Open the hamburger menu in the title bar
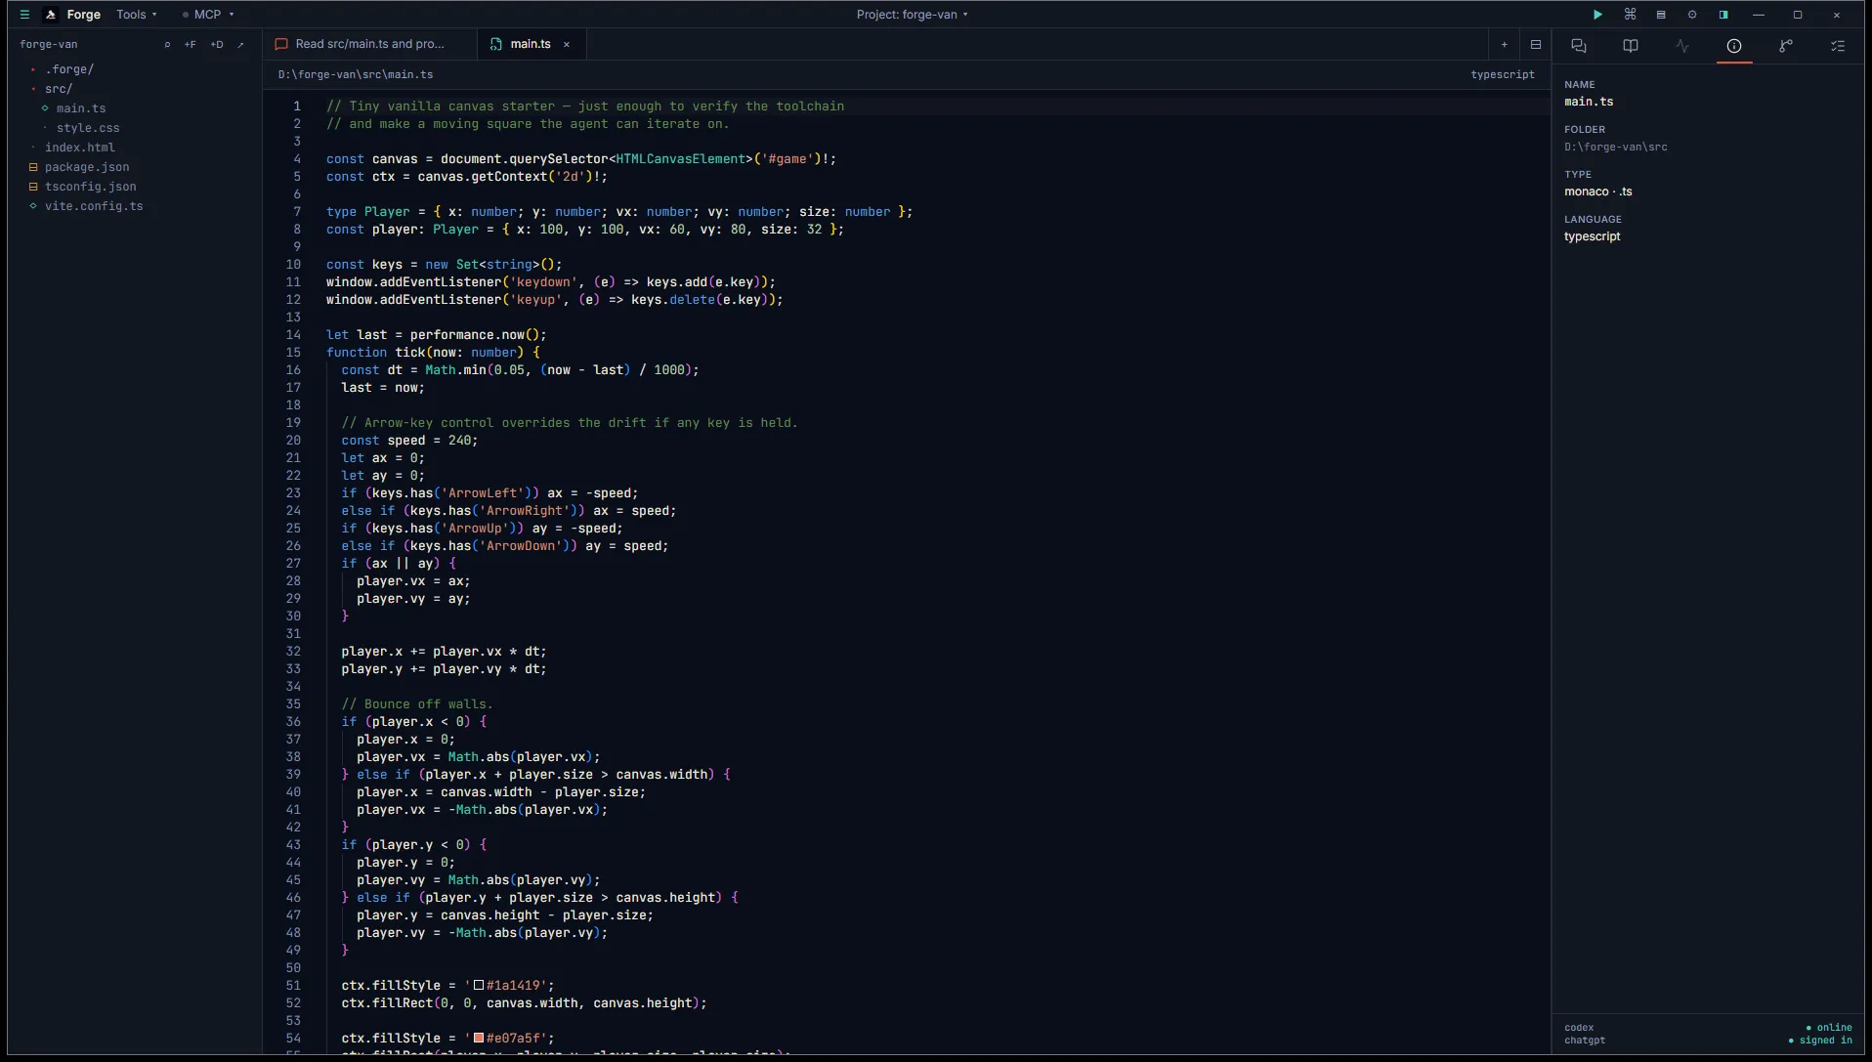1872x1062 pixels. point(25,15)
